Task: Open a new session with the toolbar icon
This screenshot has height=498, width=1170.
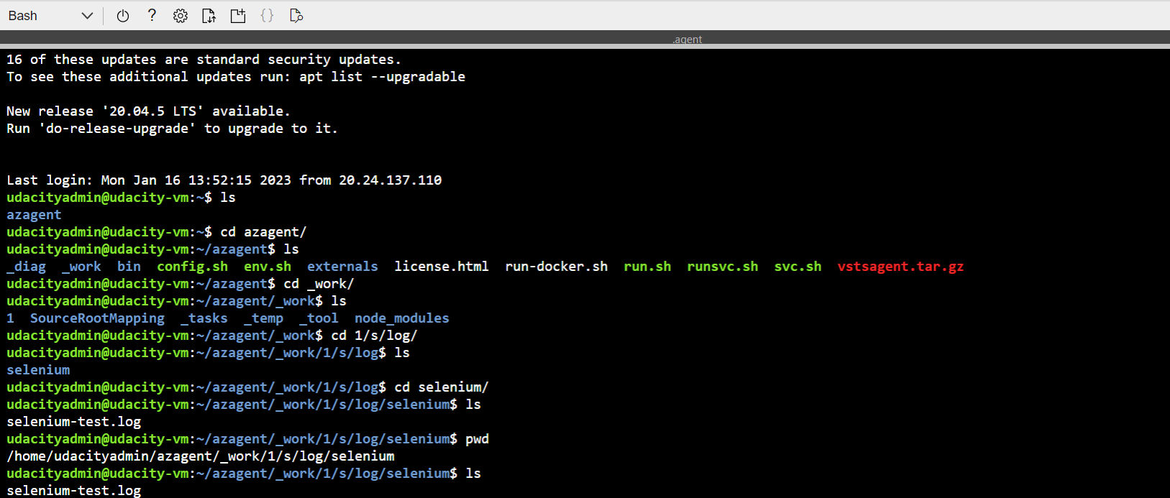Action: coord(238,16)
